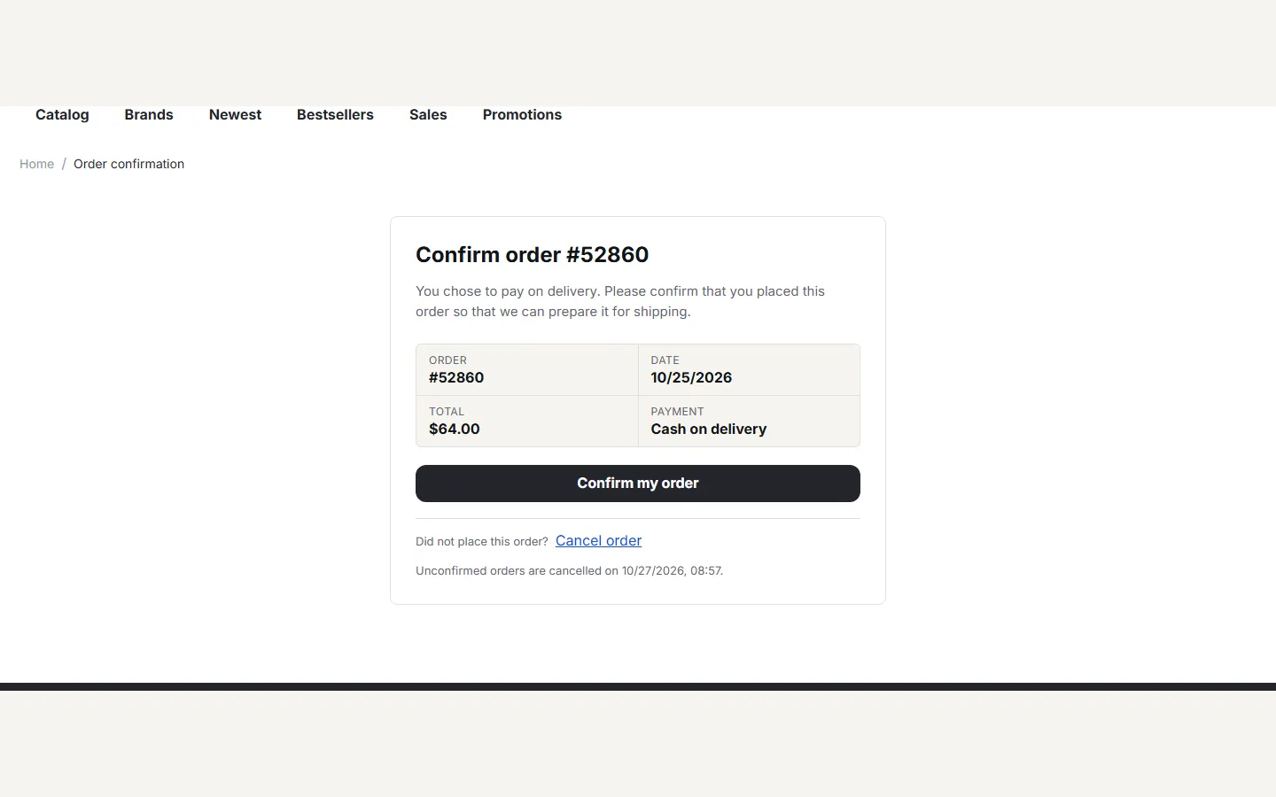Viewport: 1276px width, 797px height.
Task: Follow the Cancel order link
Action: coord(598,540)
